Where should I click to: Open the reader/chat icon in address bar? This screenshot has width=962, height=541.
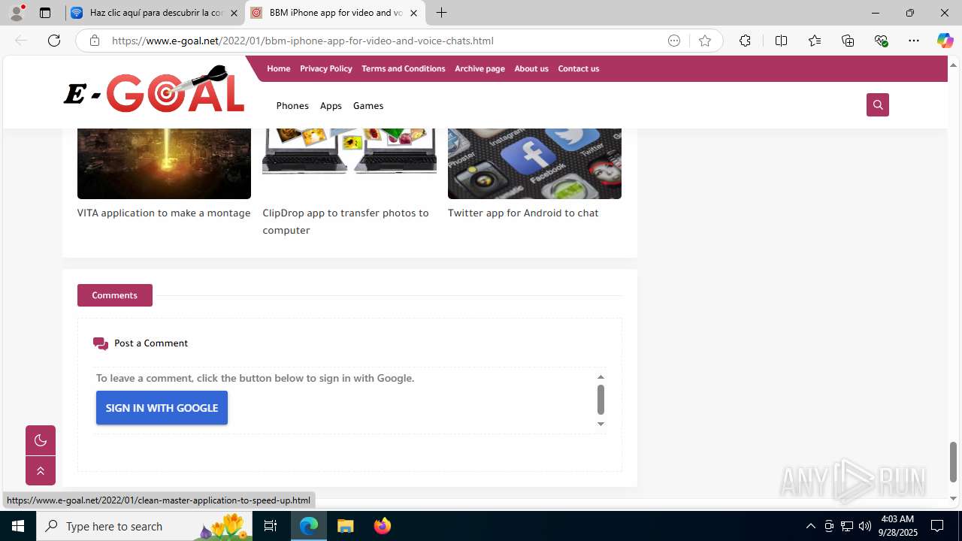(674, 41)
